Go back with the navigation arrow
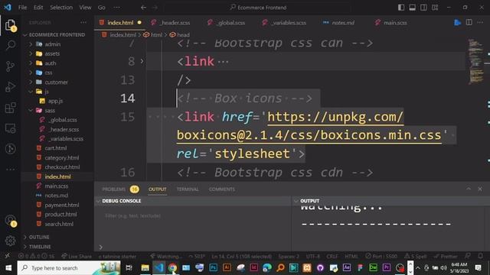Screen dimensions: 490x275 pyautogui.click(x=143, y=8)
